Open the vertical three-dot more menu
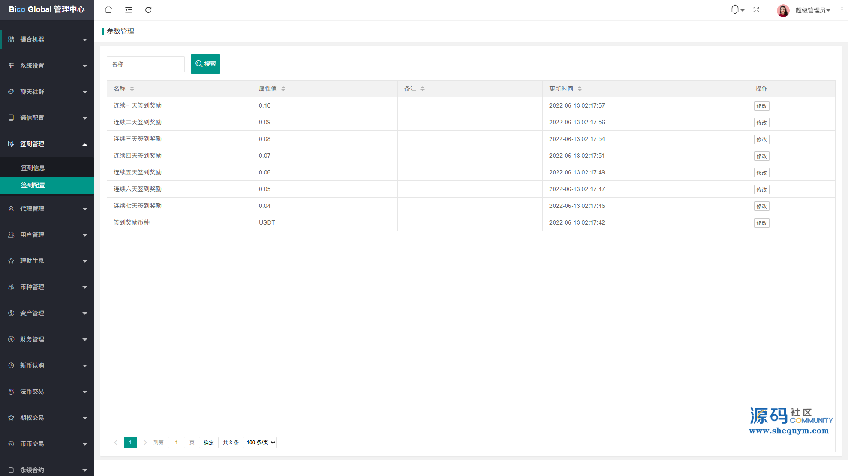The height and width of the screenshot is (476, 848). coord(842,10)
